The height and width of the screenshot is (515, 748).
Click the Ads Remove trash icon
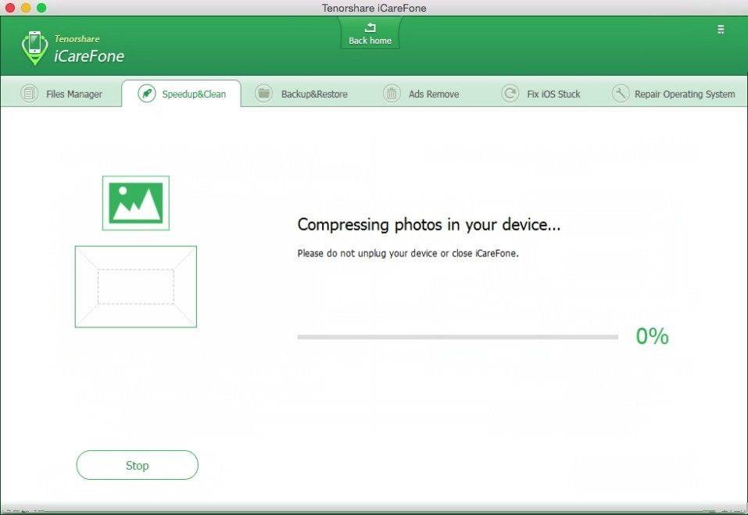coord(392,94)
